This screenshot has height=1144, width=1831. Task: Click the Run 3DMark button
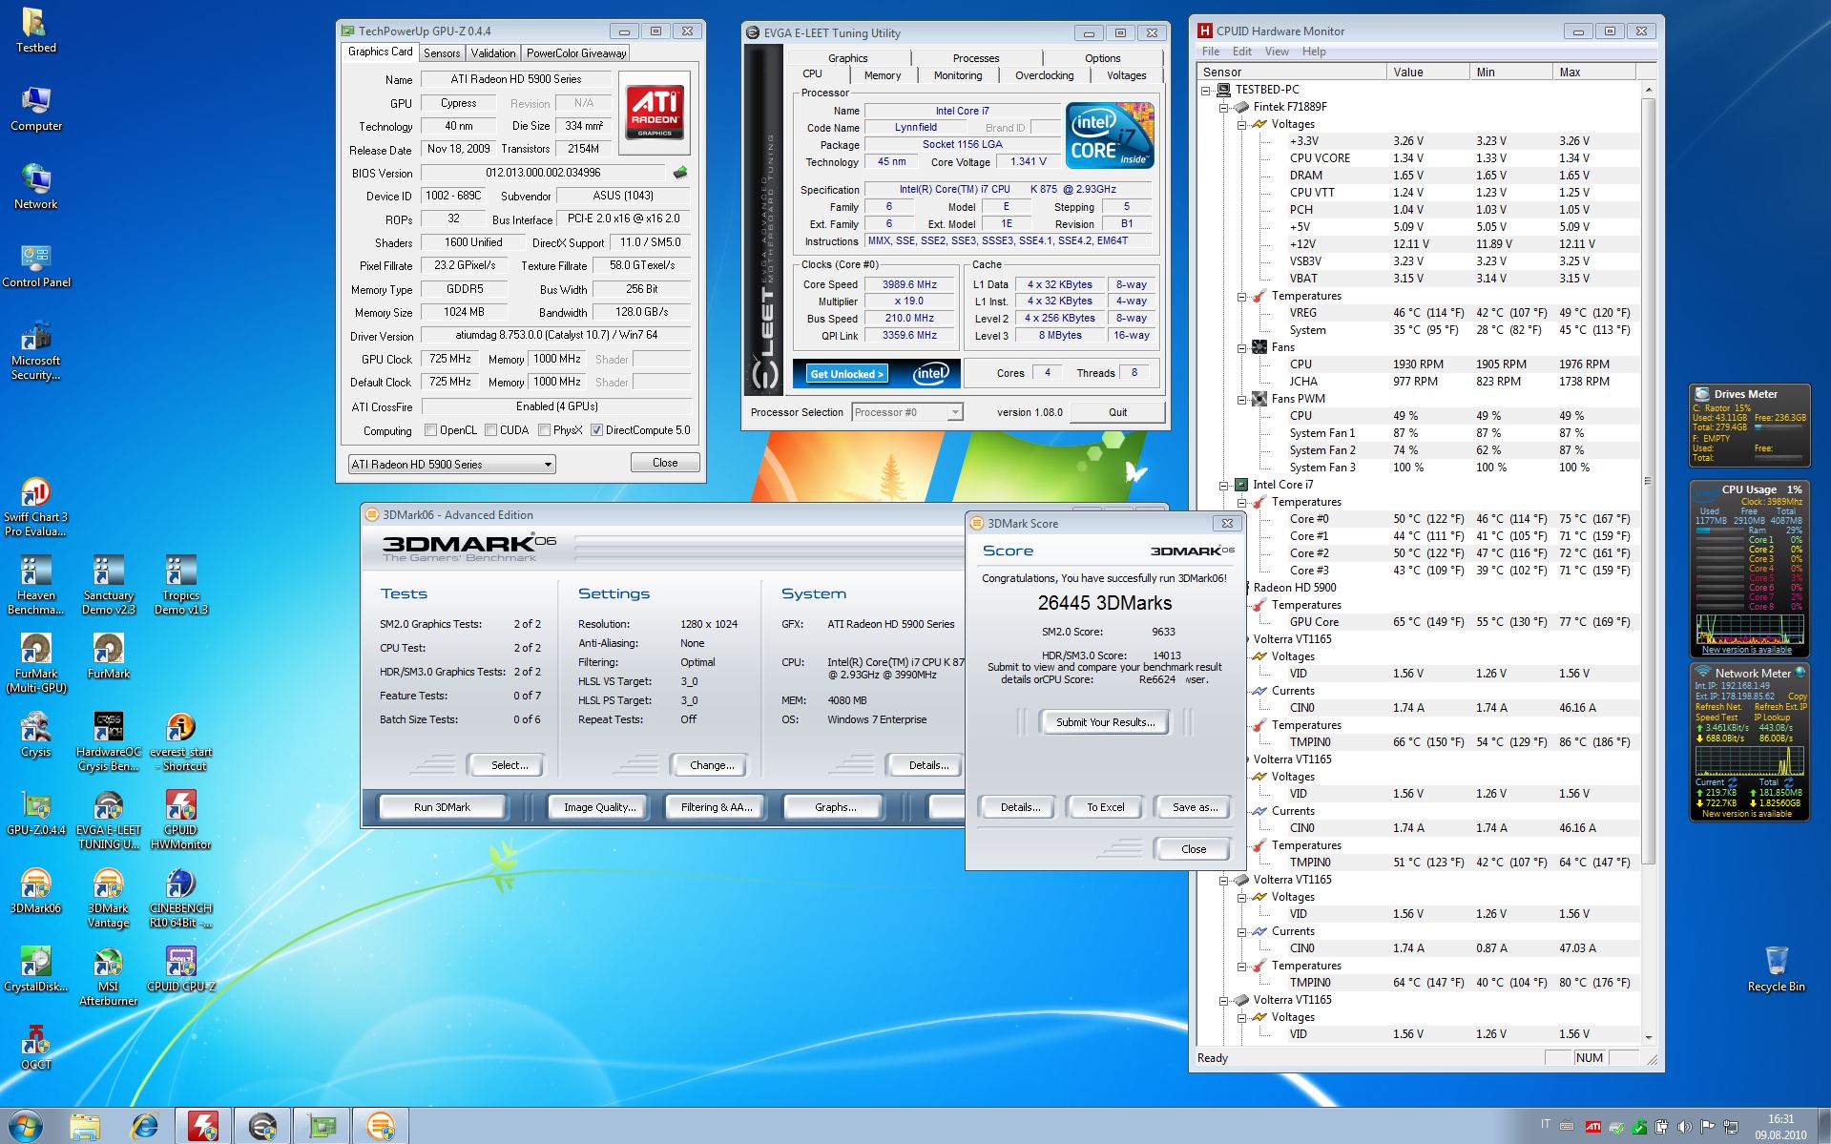click(442, 807)
